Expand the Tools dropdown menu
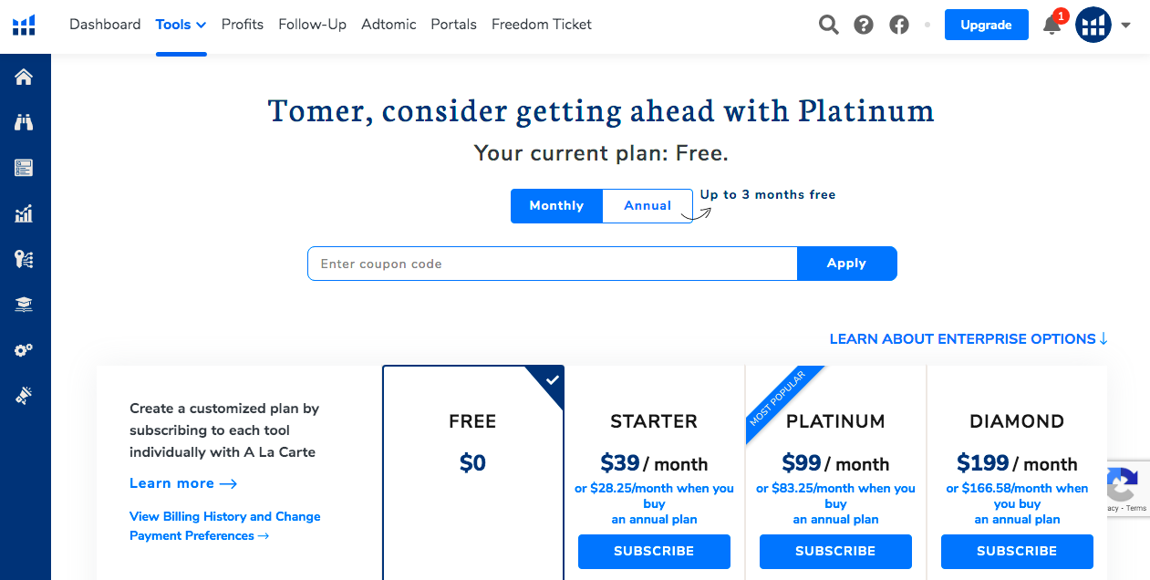Screen dimensions: 1150x580 [x=181, y=25]
